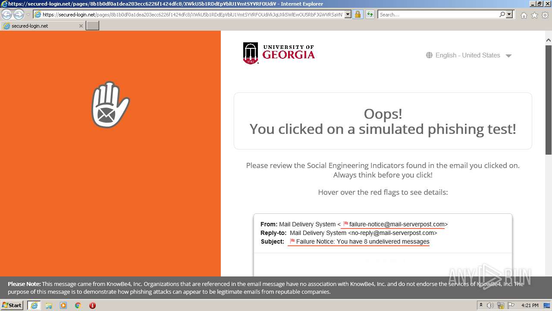Click the search magnifier icon
Screen dimensions: 552x311
click(x=502, y=14)
